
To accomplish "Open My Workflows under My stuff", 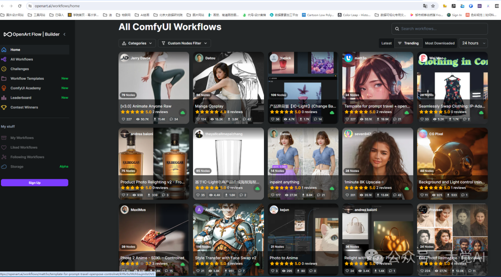I will click(22, 137).
